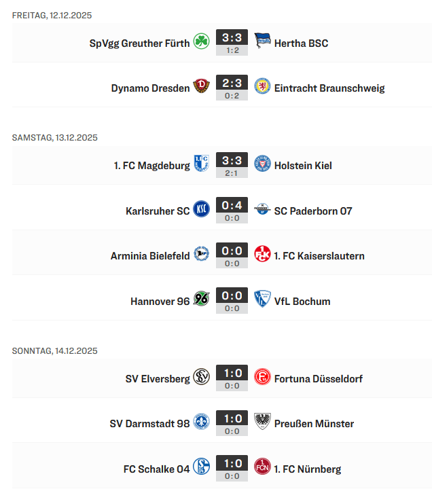Select the Karlsruher SC logo
This screenshot has height=489, width=432.
(201, 211)
